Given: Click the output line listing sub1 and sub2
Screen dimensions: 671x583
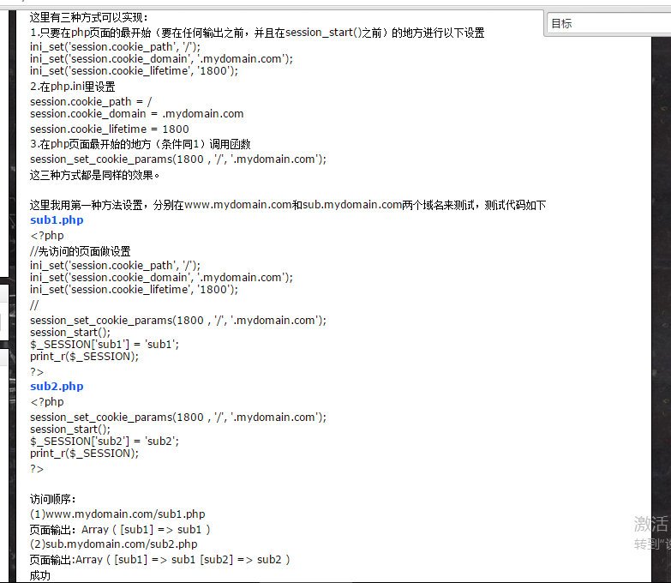Looking at the screenshot, I should pyautogui.click(x=159, y=560).
